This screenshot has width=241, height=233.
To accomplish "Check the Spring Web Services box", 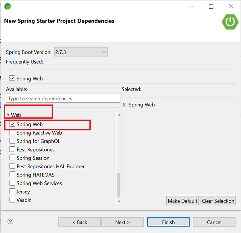I will point(12,183).
